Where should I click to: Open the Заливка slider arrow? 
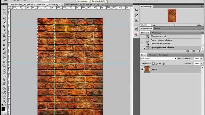[202, 64]
